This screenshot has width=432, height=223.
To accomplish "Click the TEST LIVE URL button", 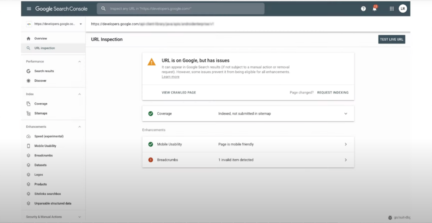I will [391, 39].
